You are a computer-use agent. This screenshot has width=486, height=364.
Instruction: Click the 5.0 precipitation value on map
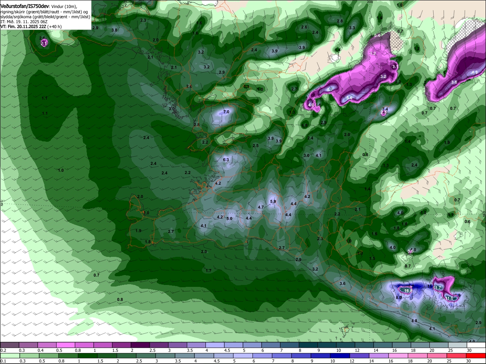229,219
